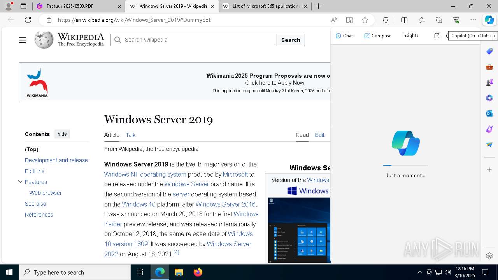This screenshot has width=498, height=280.
Task: Toggle the Copilot sidebar button
Action: 489,20
